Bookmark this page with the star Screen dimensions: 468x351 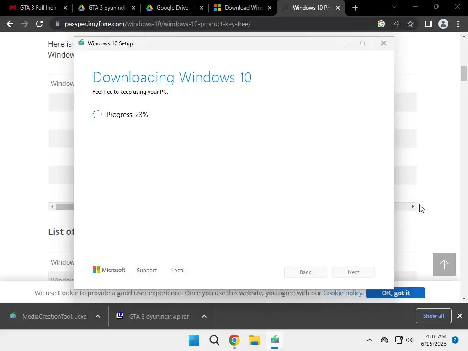pos(410,24)
